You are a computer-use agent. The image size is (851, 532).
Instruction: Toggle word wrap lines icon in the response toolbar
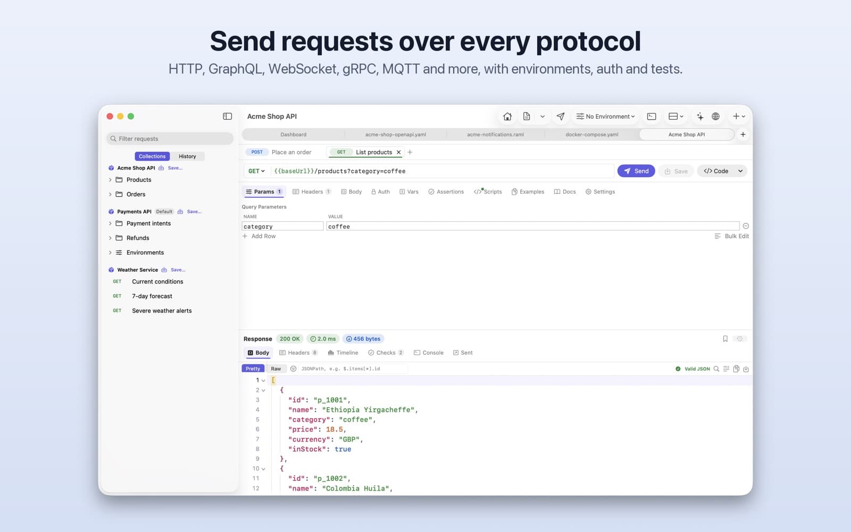coord(726,369)
